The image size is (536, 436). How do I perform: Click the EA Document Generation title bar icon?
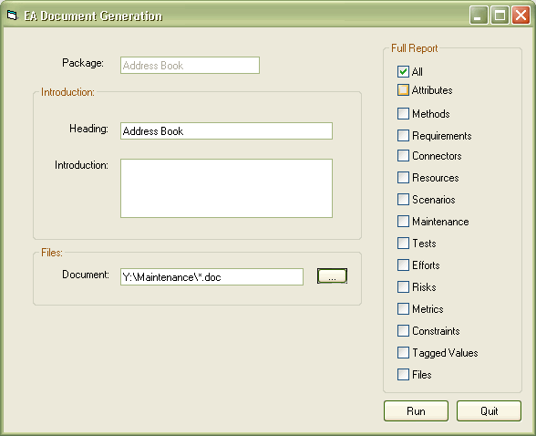pos(12,16)
